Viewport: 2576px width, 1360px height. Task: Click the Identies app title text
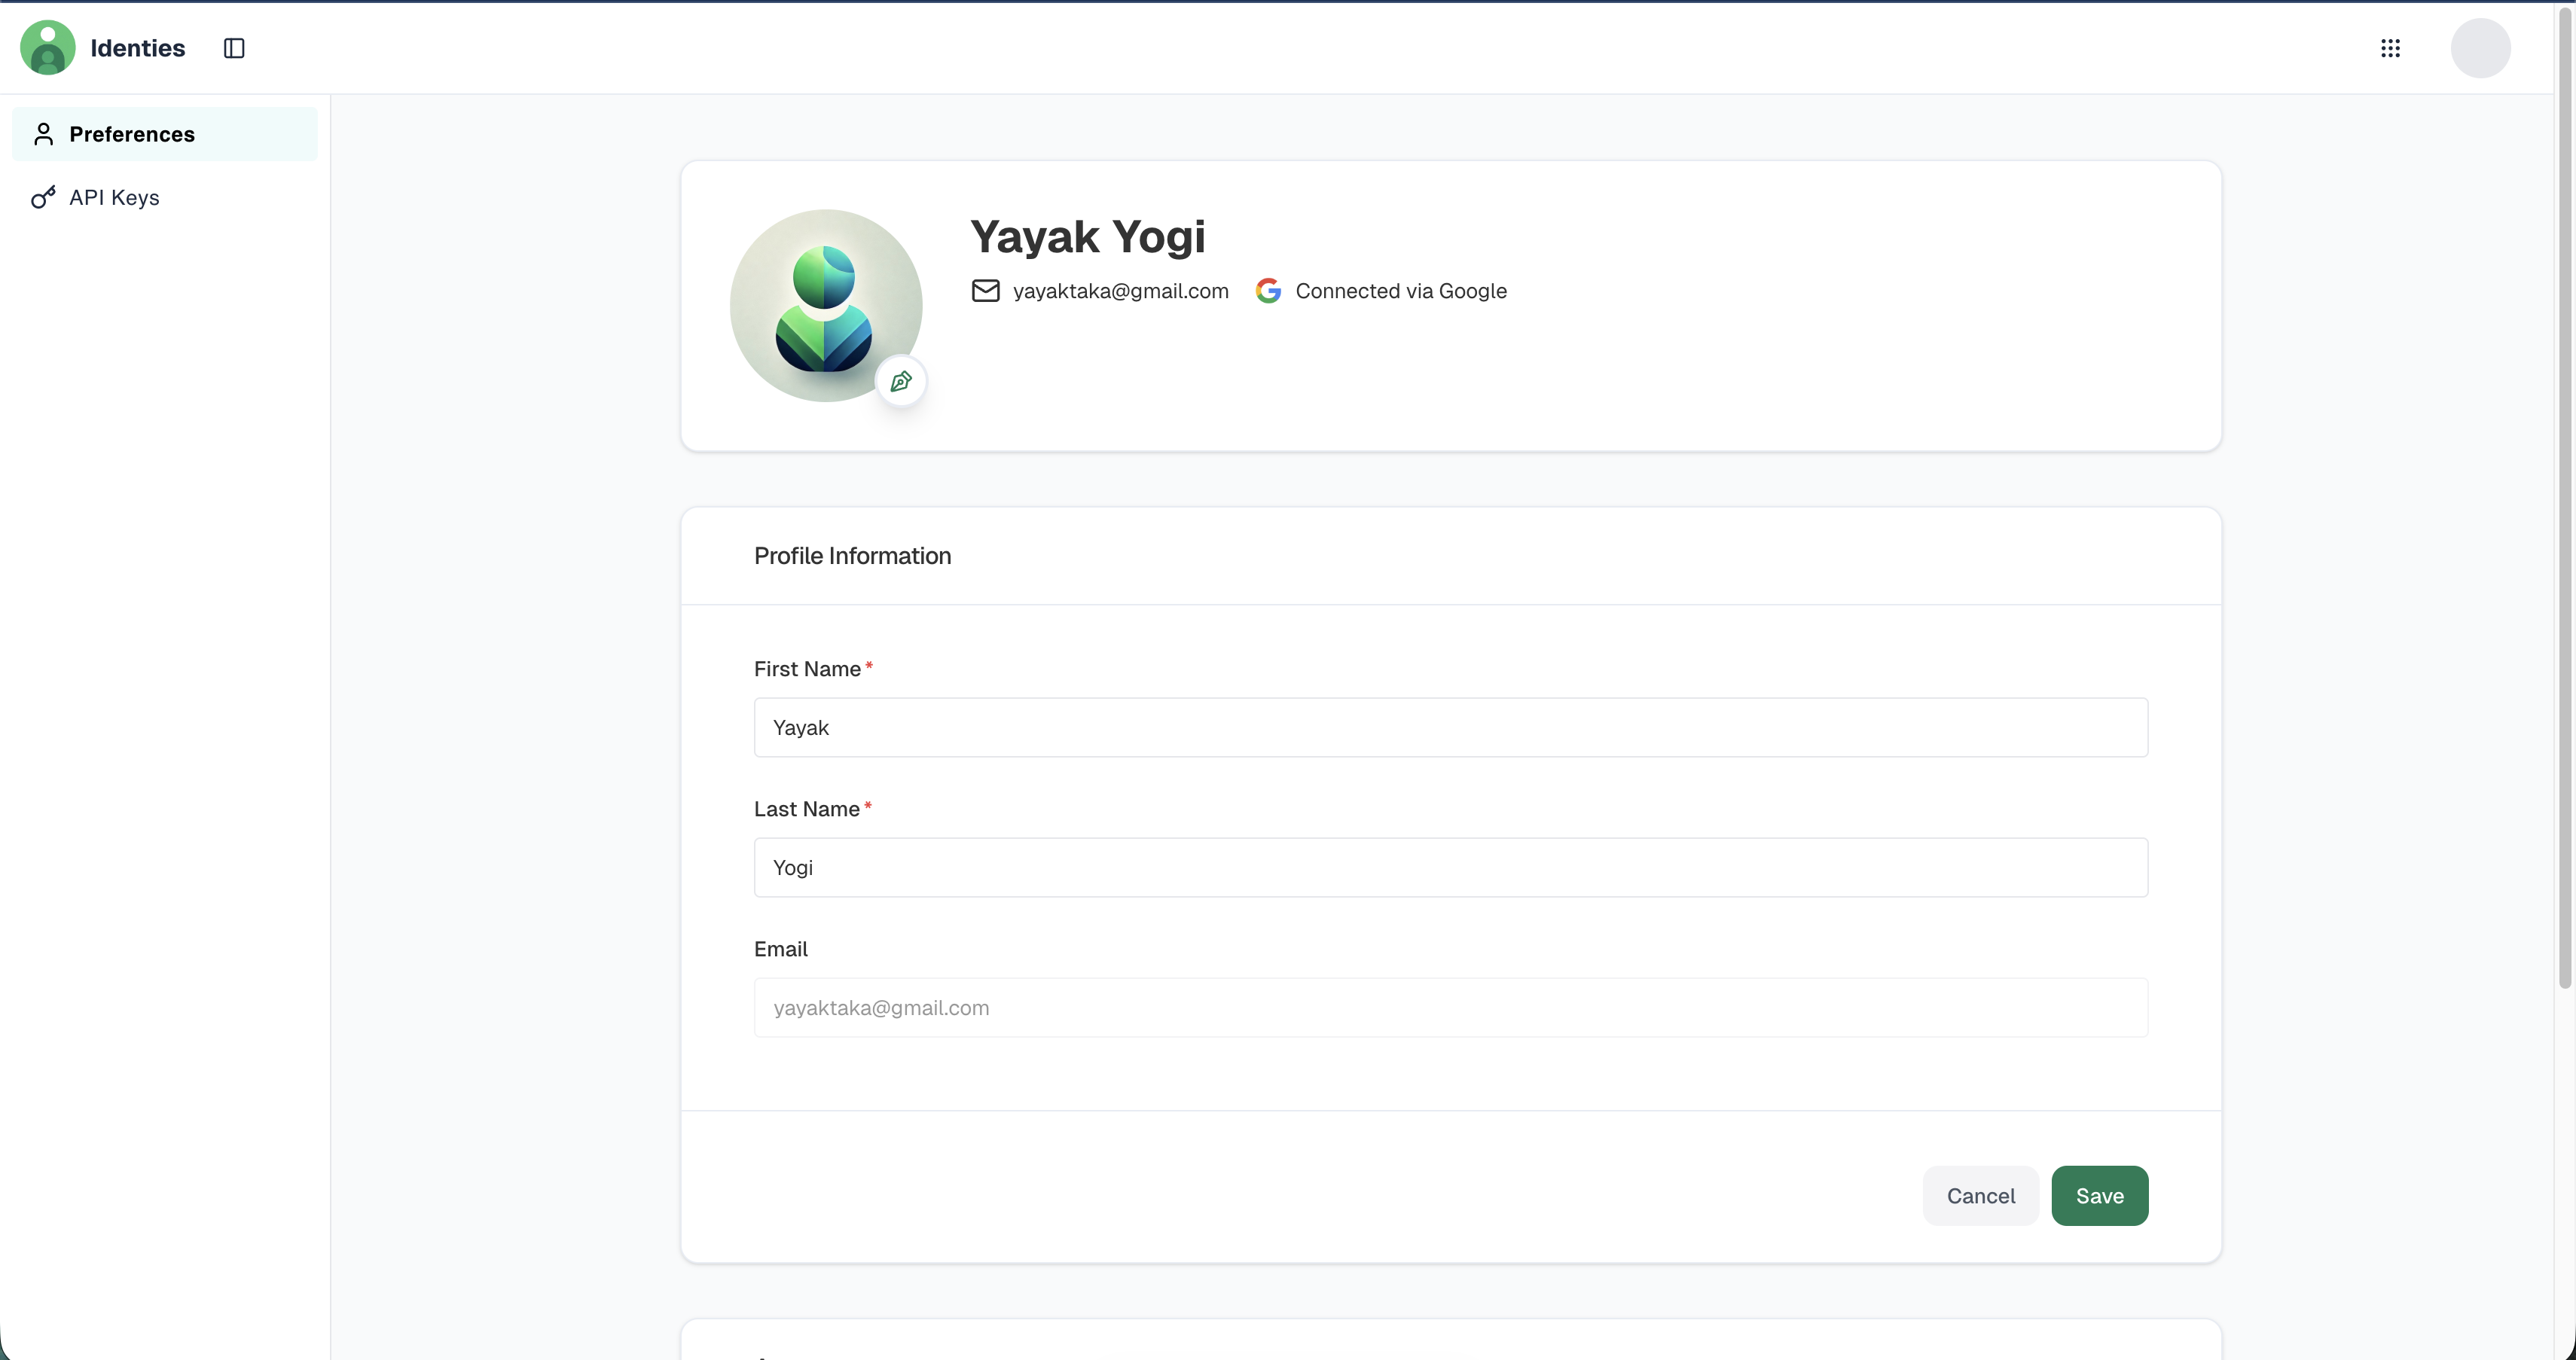137,48
